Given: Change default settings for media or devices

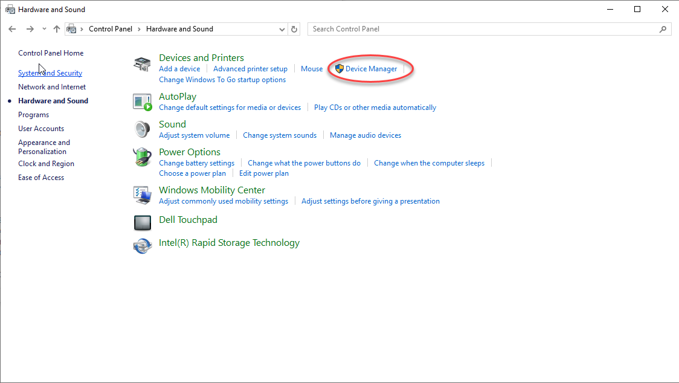Looking at the screenshot, I should pyautogui.click(x=230, y=108).
